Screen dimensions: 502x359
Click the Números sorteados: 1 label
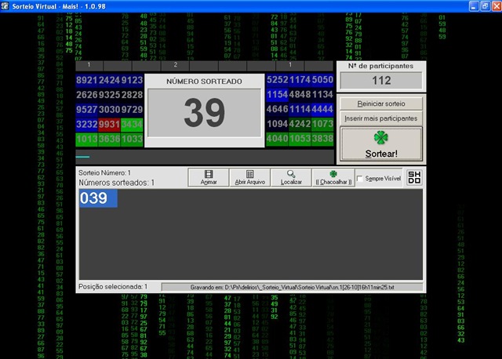tap(117, 183)
